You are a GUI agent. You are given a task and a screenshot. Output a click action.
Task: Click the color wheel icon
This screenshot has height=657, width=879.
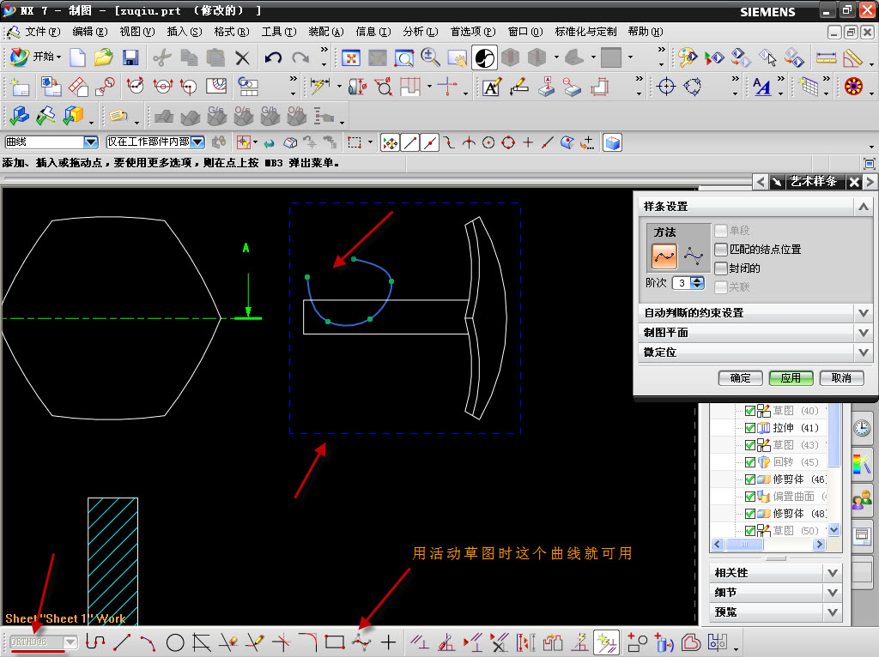[853, 87]
